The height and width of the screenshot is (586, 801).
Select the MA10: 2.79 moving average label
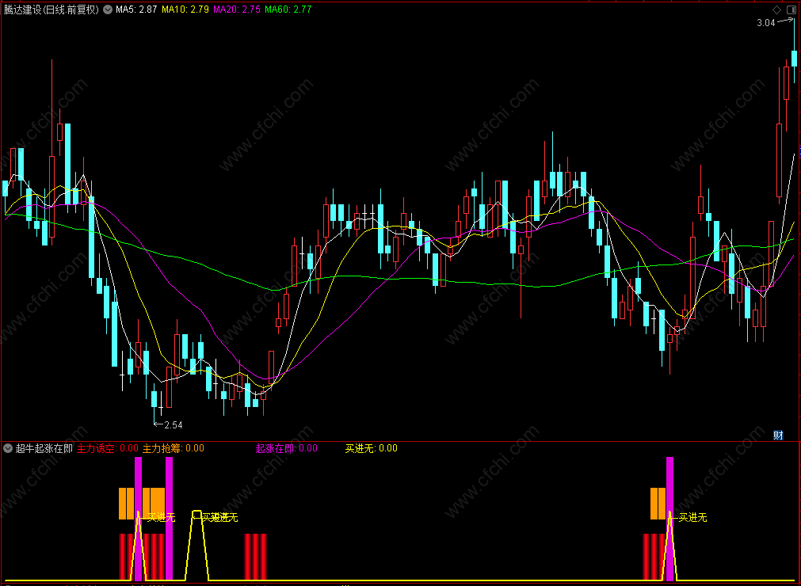185,10
